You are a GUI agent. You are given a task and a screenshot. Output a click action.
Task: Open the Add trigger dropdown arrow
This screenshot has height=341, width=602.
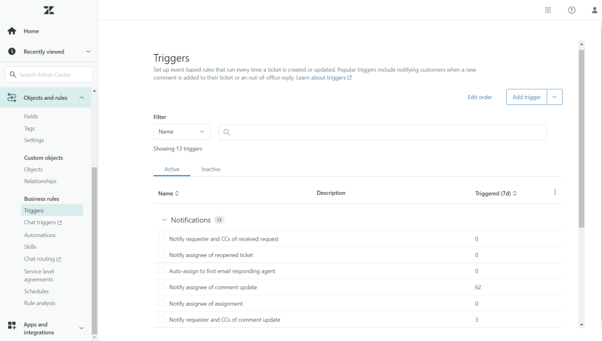[556, 97]
